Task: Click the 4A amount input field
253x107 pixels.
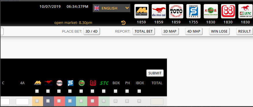Action: (22, 102)
